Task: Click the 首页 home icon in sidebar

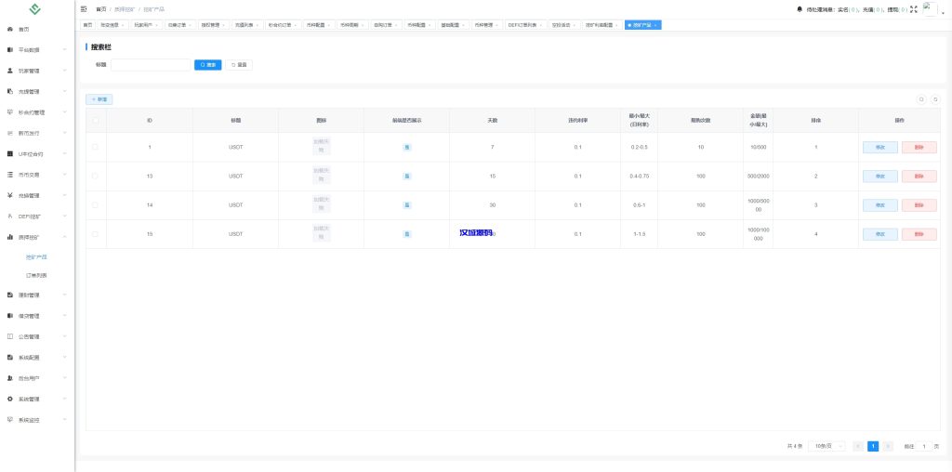Action: pyautogui.click(x=9, y=30)
